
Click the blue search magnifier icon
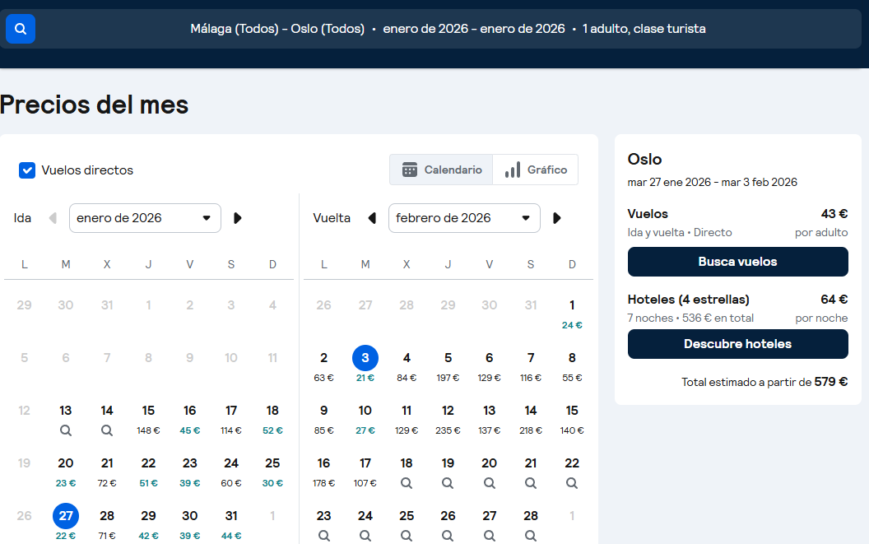tap(21, 29)
